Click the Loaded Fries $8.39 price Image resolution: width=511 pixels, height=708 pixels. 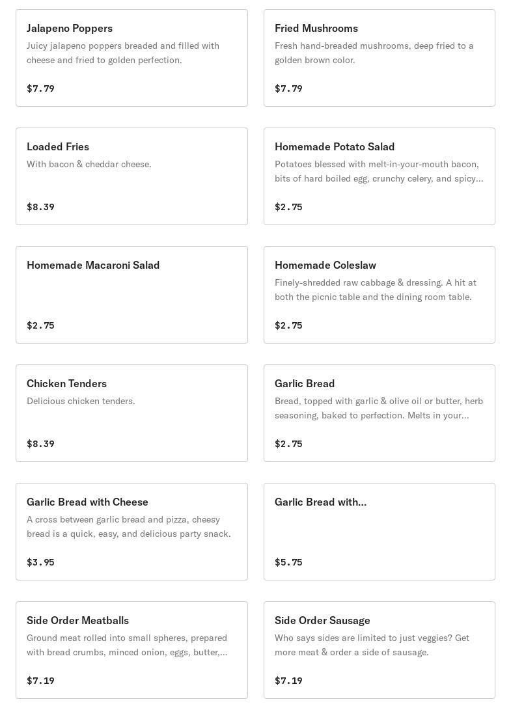[x=40, y=207]
